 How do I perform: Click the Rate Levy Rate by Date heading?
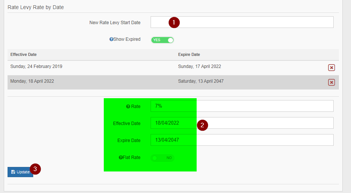point(35,8)
